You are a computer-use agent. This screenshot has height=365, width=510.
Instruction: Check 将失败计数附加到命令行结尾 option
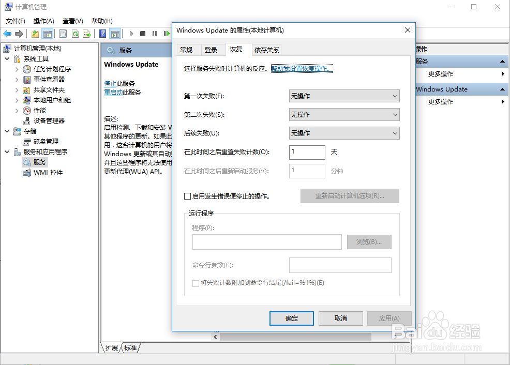[x=195, y=283]
